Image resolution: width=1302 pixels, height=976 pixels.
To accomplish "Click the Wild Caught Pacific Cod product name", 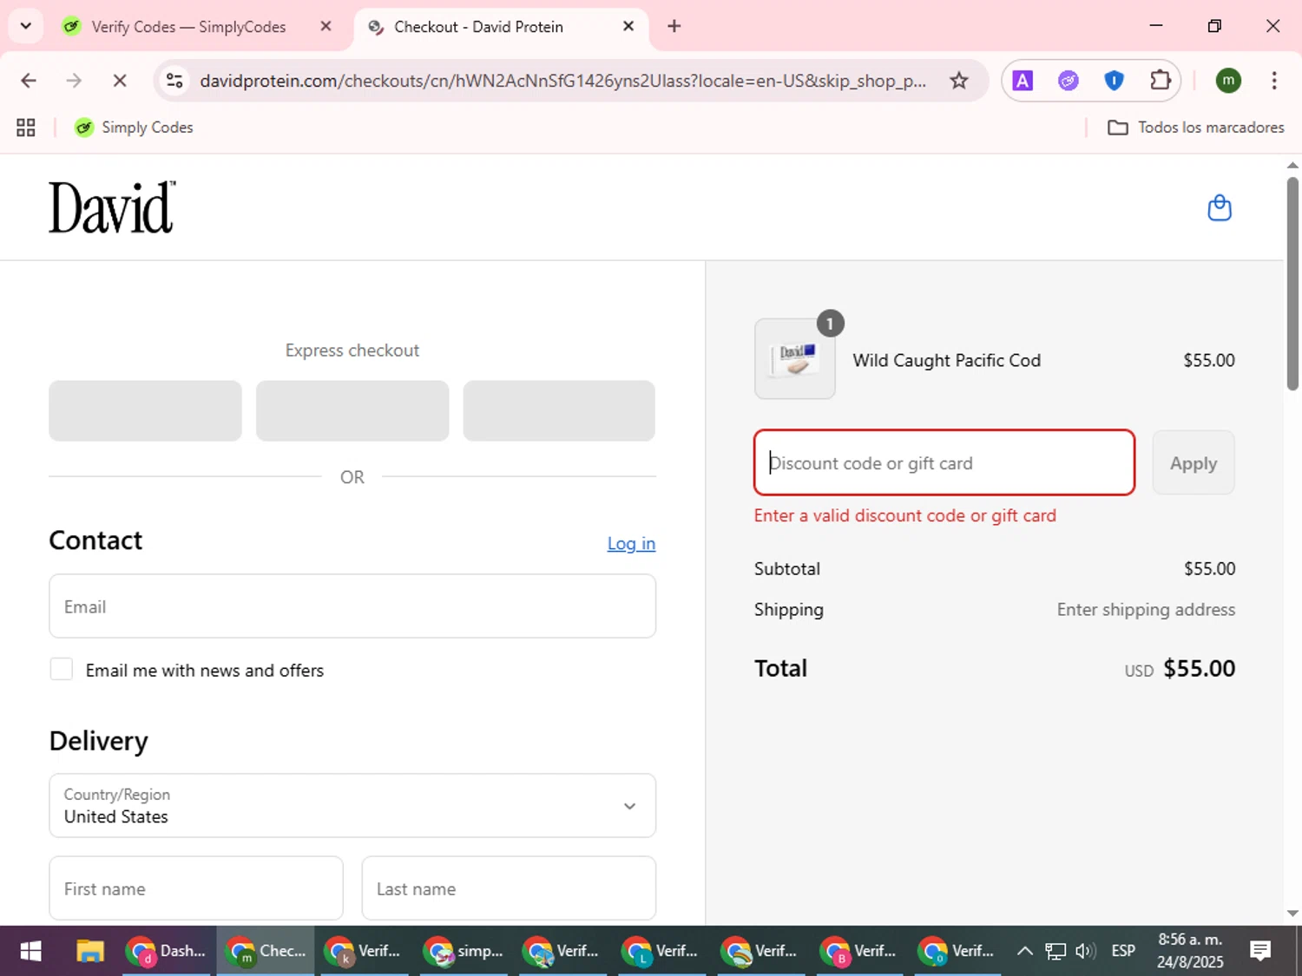I will pos(946,360).
